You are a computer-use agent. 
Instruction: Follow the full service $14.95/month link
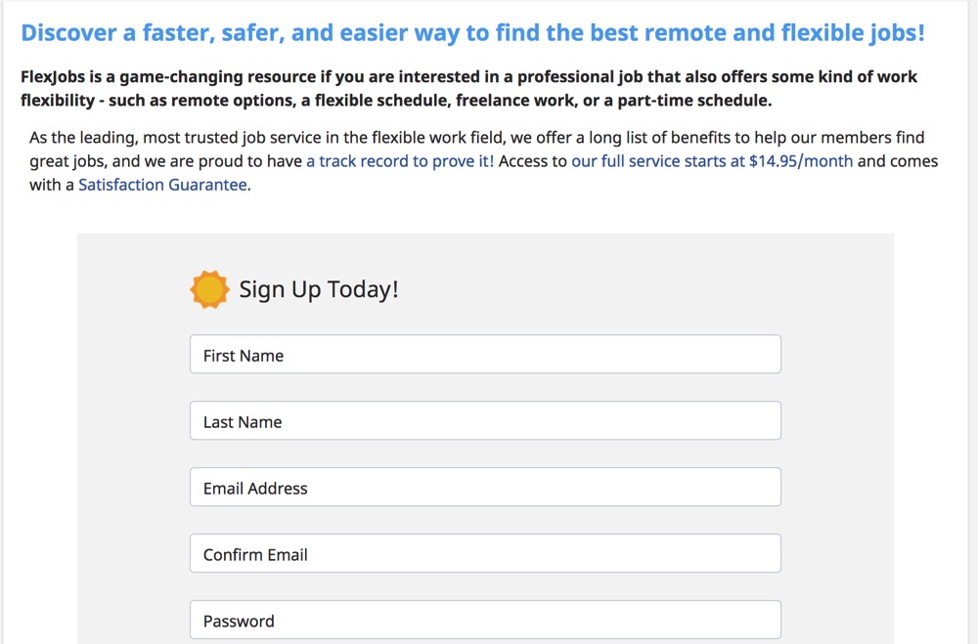tap(712, 161)
